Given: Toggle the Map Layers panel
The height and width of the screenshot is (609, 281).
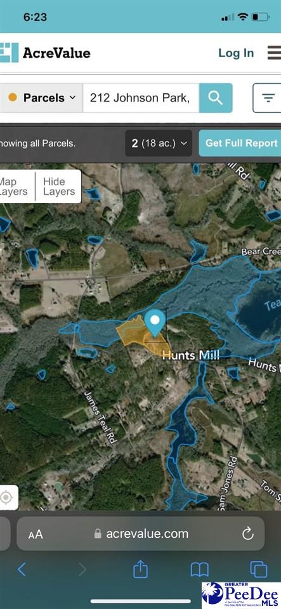Looking at the screenshot, I should click(x=8, y=187).
